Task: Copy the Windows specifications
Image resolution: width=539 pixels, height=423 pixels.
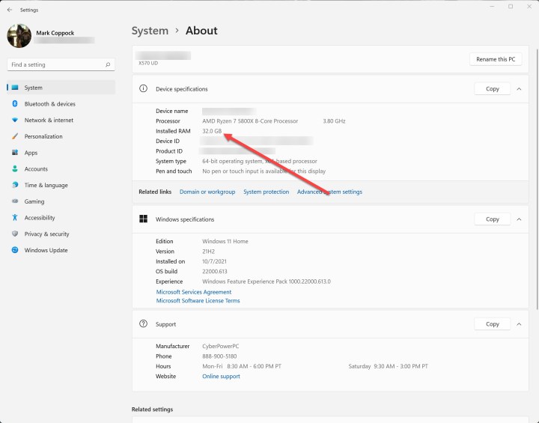Action: [x=493, y=219]
